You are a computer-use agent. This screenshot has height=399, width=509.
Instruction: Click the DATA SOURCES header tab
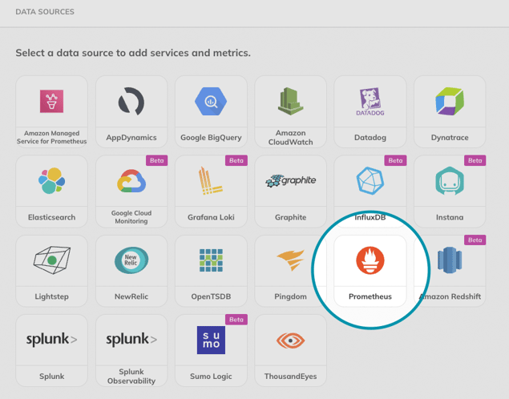pyautogui.click(x=45, y=12)
